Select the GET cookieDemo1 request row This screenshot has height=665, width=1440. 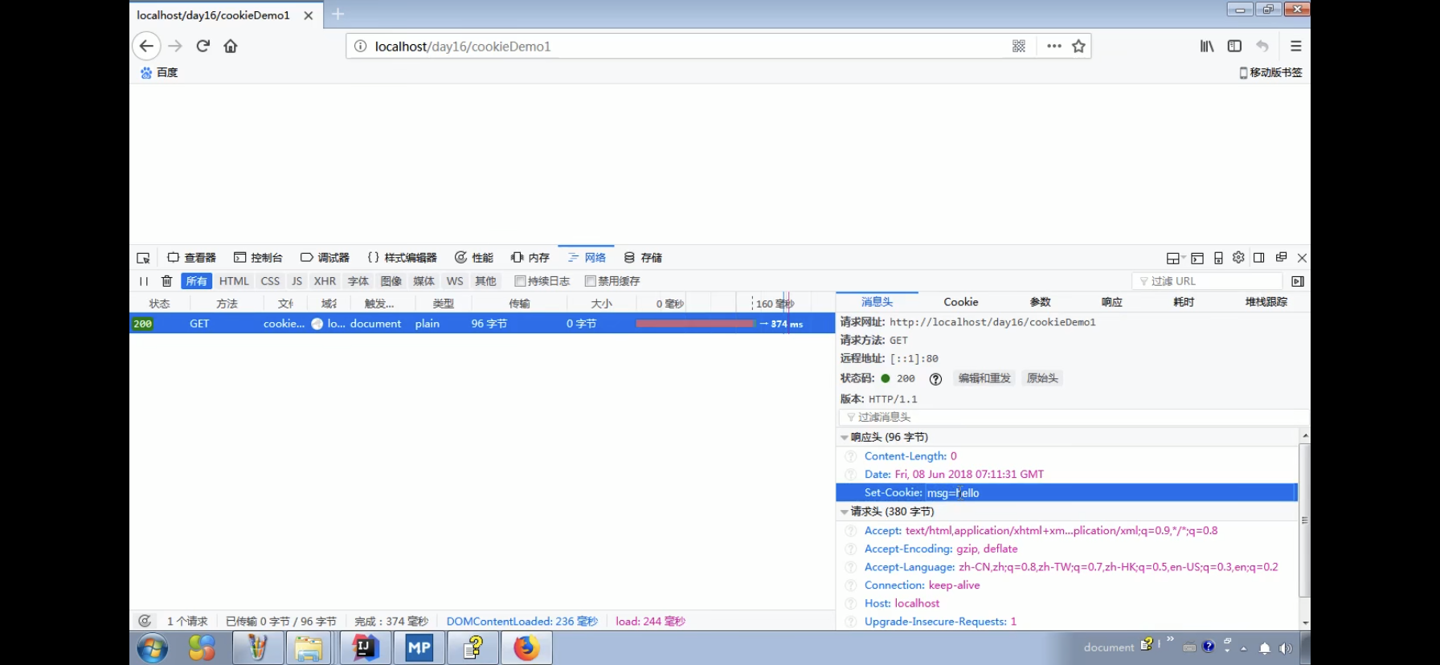(482, 324)
